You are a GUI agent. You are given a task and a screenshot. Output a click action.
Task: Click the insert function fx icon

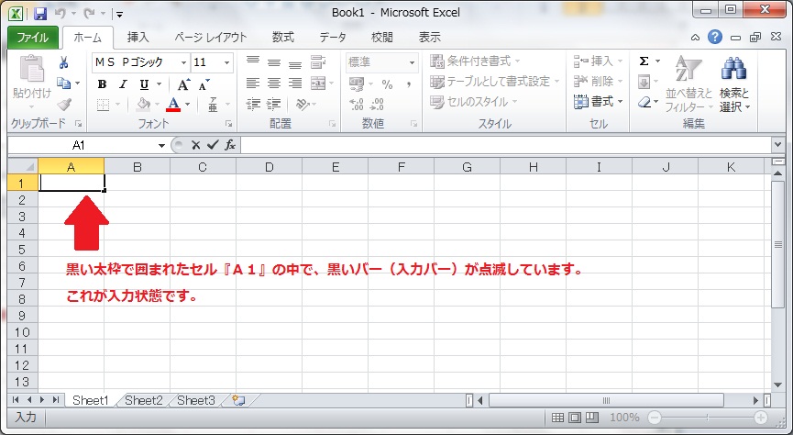click(230, 145)
